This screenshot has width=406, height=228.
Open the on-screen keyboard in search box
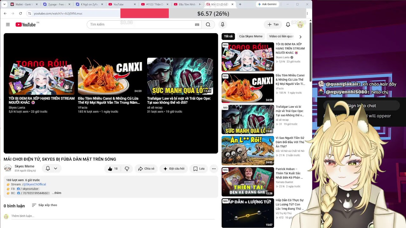(197, 24)
